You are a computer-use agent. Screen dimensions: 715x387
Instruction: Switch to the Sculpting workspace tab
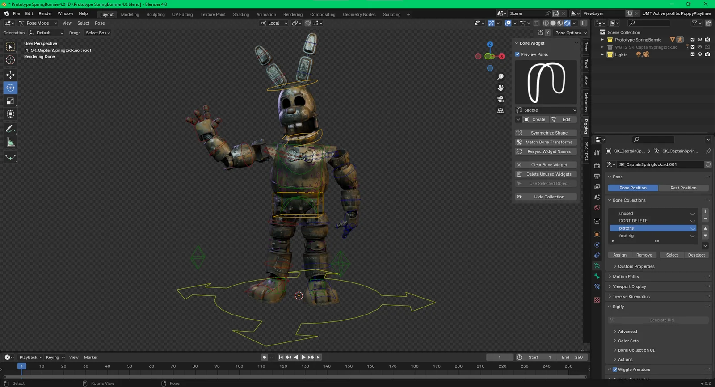[x=156, y=14]
